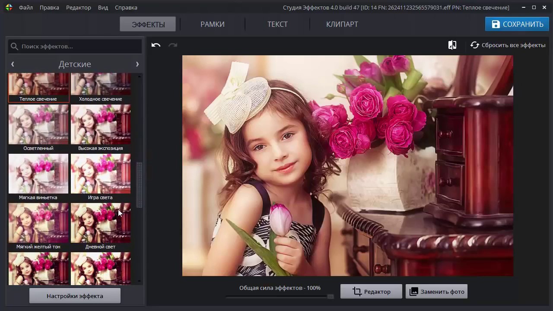The width and height of the screenshot is (553, 311).
Task: Click the Поиск эффектов search field
Action: point(75,46)
